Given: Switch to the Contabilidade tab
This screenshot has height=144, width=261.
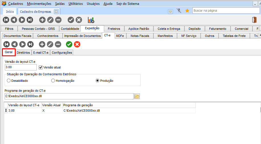Looking at the screenshot, I should click(70, 29).
